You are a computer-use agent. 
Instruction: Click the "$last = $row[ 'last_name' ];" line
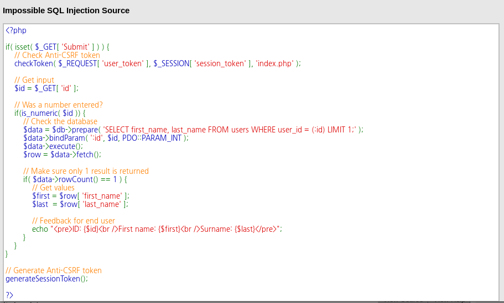(x=80, y=204)
